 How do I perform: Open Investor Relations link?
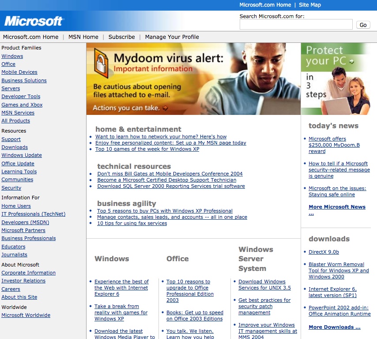[23, 281]
